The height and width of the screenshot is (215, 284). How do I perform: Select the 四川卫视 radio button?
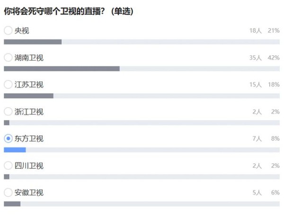tap(8, 165)
